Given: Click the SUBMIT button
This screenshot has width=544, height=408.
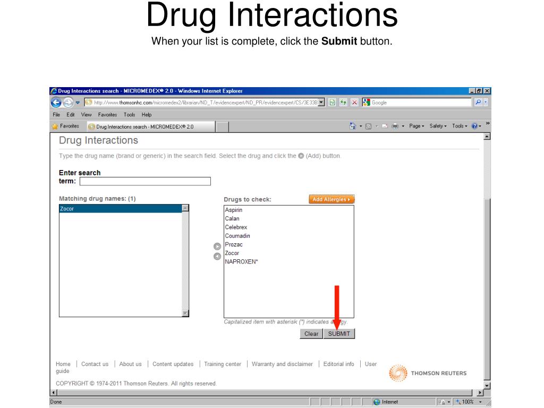Looking at the screenshot, I should coord(339,334).
